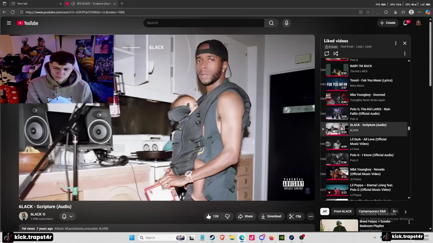Click the #6lack hashtag link

click(59, 229)
